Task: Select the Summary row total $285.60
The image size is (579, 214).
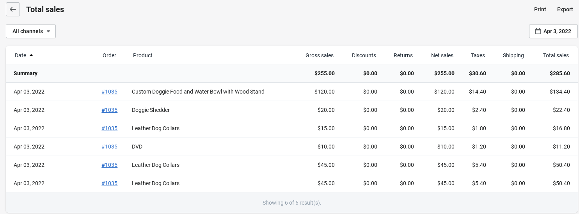Action: pos(559,73)
